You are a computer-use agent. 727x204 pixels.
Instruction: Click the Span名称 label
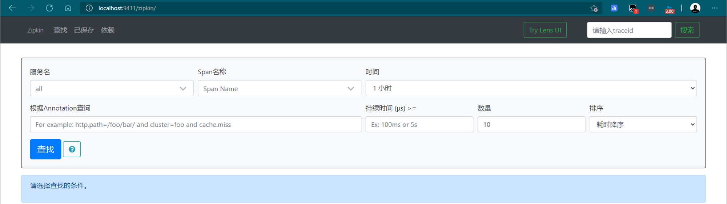(212, 72)
